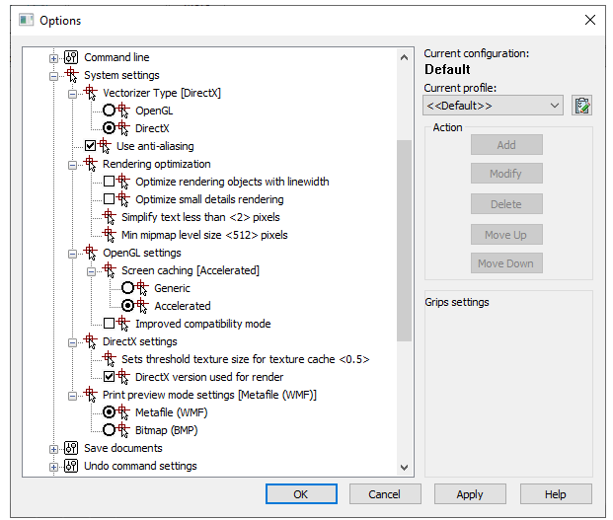613x520 pixels.
Task: Click the icon beside DirectX vectorizer option
Action: pyautogui.click(x=122, y=128)
